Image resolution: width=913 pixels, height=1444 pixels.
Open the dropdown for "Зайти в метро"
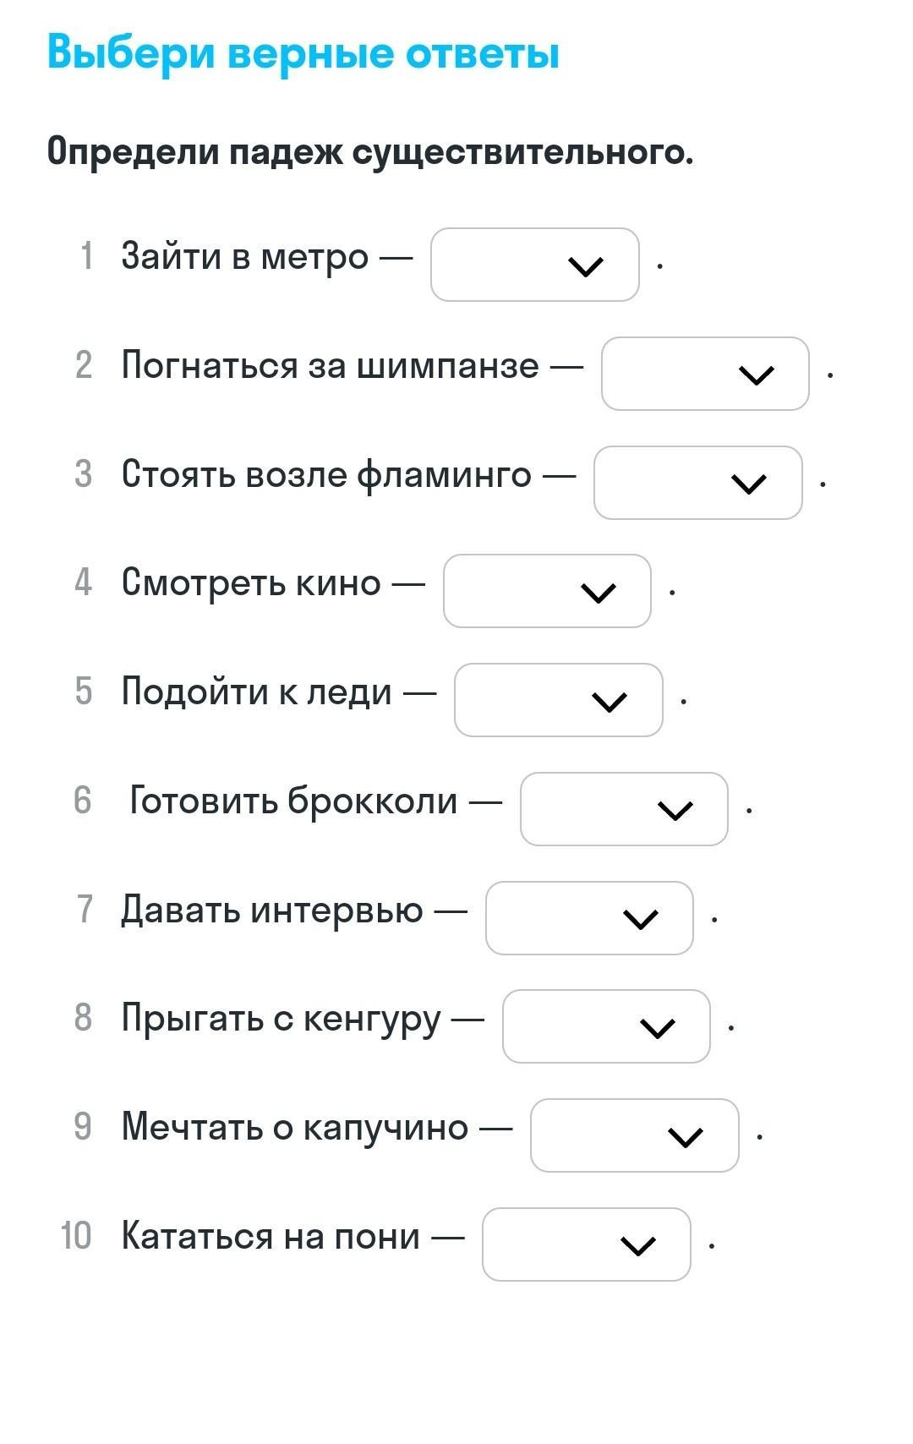point(534,265)
